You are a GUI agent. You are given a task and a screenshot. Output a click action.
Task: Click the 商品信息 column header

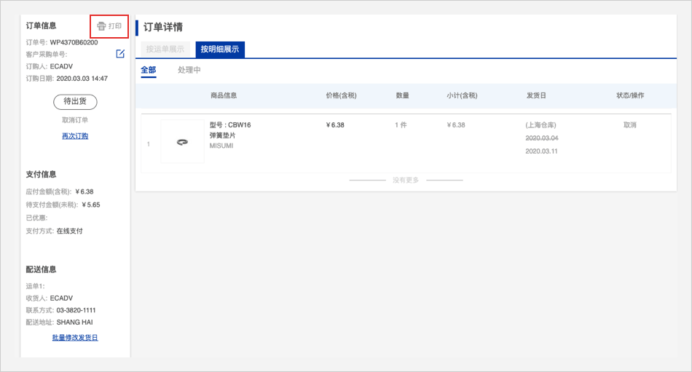(223, 95)
